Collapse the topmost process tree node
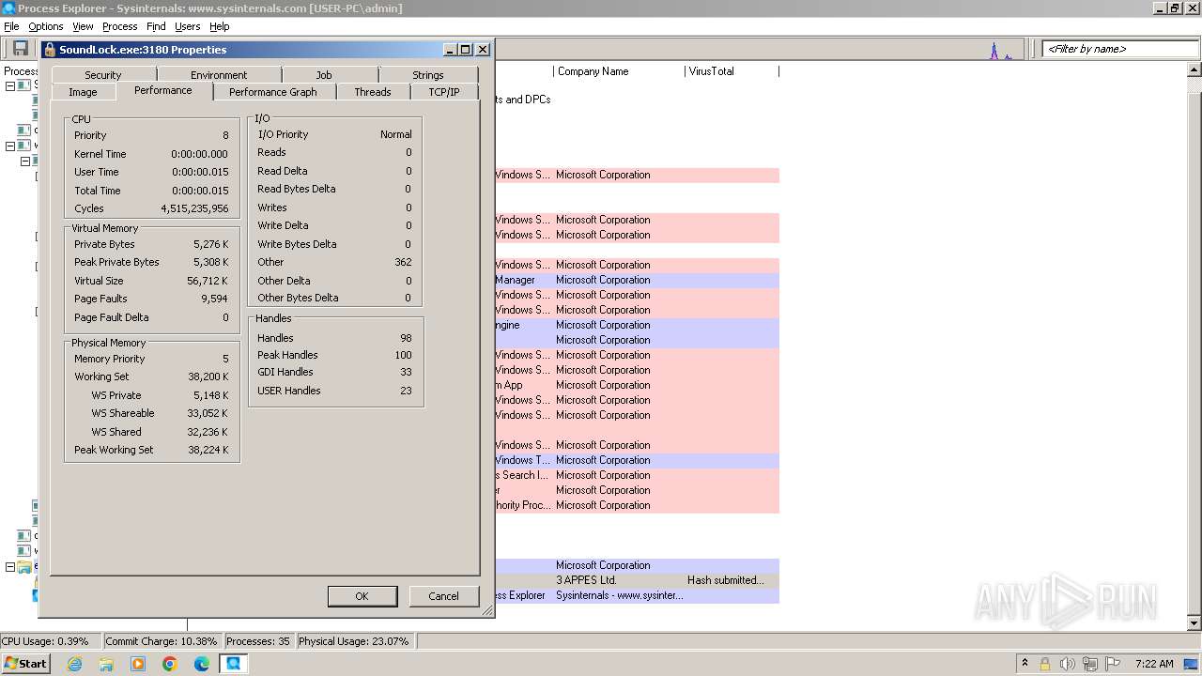The height and width of the screenshot is (676, 1202). click(x=10, y=85)
